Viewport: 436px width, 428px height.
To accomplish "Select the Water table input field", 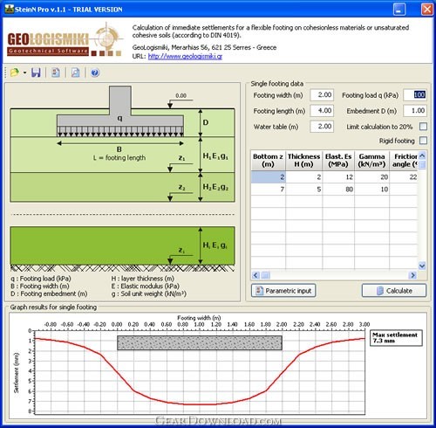I will (x=322, y=127).
